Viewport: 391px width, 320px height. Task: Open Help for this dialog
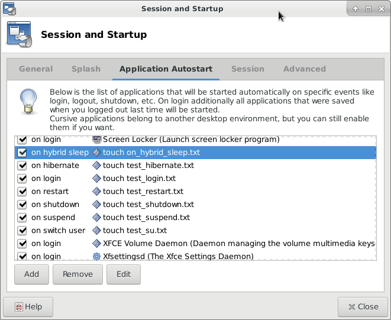(28, 307)
